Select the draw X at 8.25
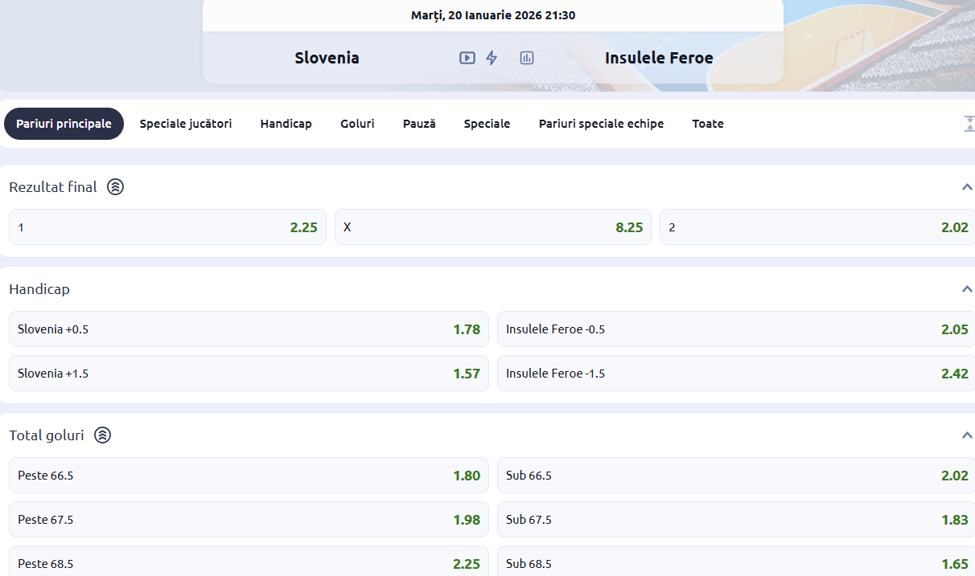 pyautogui.click(x=492, y=227)
